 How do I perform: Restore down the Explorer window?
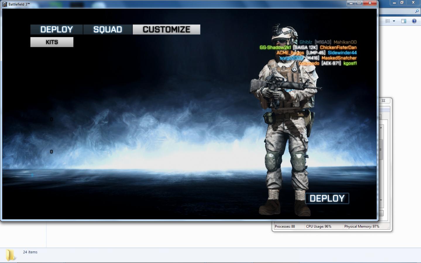[402, 3]
